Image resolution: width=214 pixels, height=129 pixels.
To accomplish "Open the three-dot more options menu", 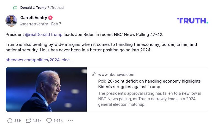I will coord(70,121).
